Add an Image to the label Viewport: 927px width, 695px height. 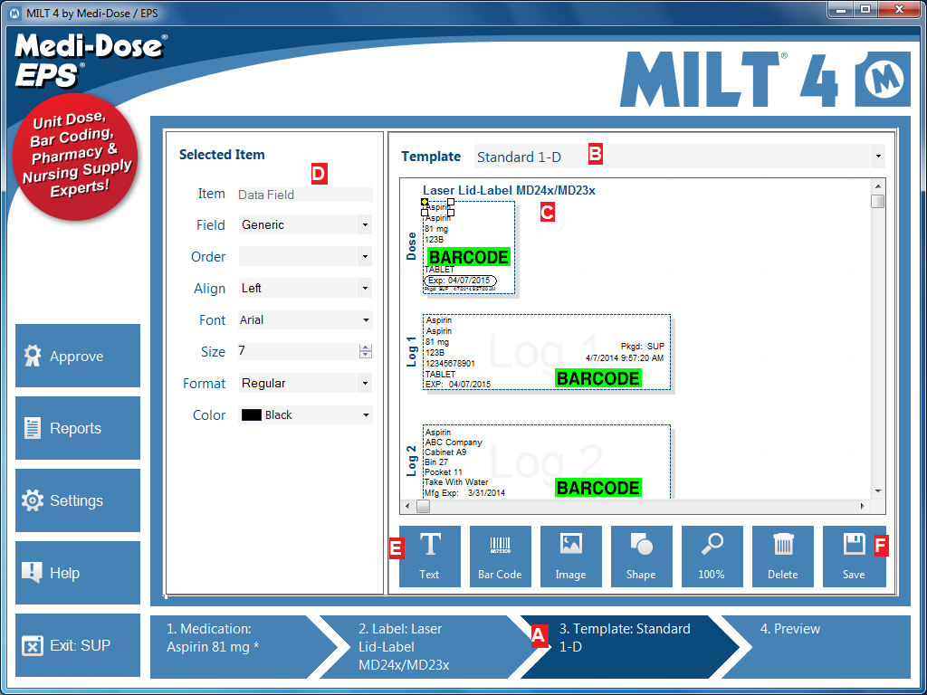pos(571,557)
